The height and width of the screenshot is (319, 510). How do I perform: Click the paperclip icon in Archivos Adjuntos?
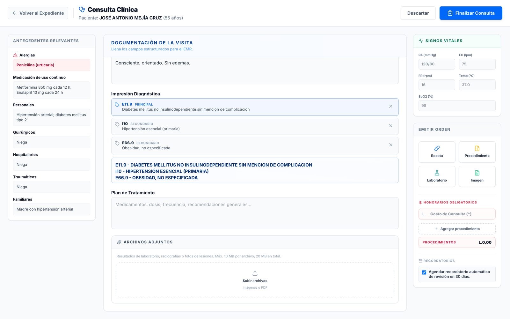click(119, 242)
